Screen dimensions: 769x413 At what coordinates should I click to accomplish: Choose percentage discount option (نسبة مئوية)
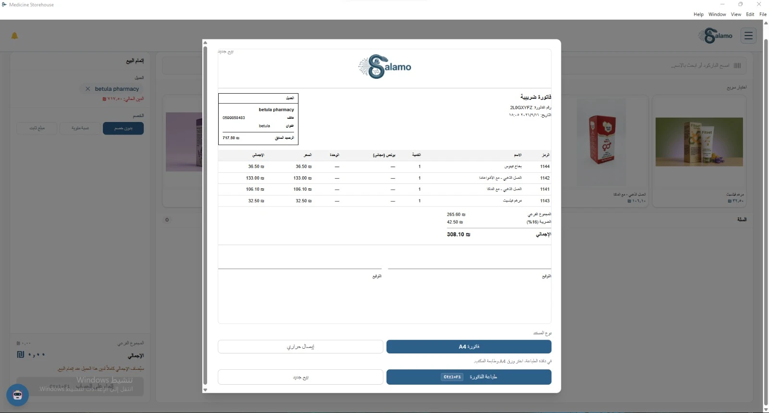[80, 128]
